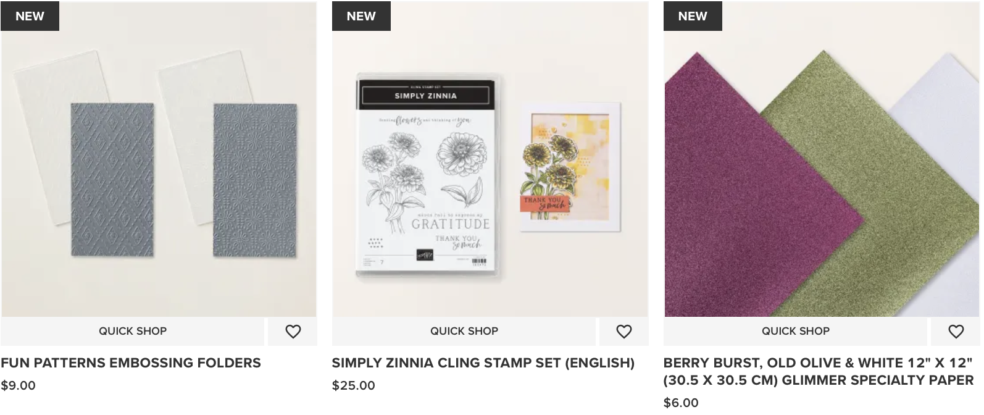Click NEW badge on Simply Zinnia card
Image resolution: width=984 pixels, height=415 pixels.
click(x=361, y=16)
